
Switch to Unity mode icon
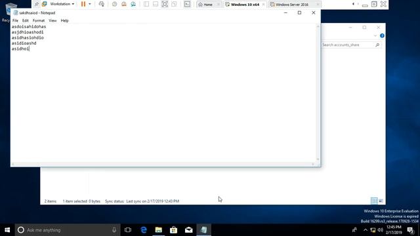pos(174,4)
